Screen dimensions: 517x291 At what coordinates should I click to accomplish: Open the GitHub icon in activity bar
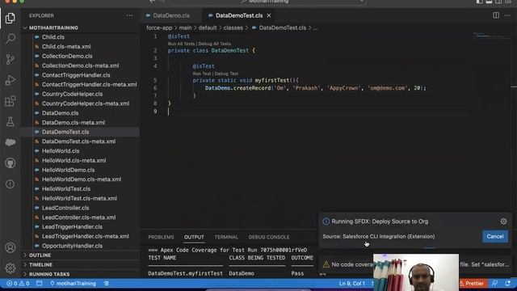click(x=11, y=163)
